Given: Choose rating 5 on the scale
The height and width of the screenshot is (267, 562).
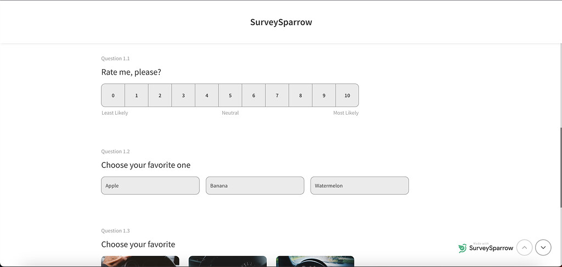Looking at the screenshot, I should pos(230,95).
